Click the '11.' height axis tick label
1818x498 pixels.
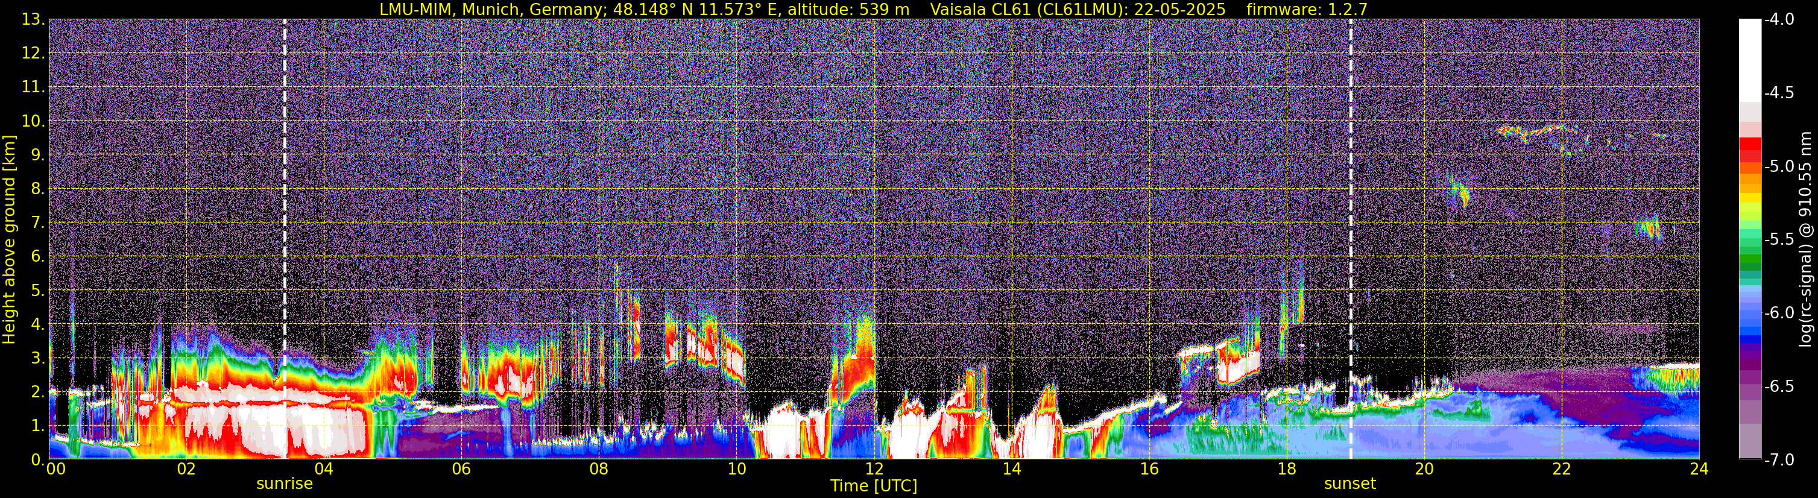[x=33, y=87]
